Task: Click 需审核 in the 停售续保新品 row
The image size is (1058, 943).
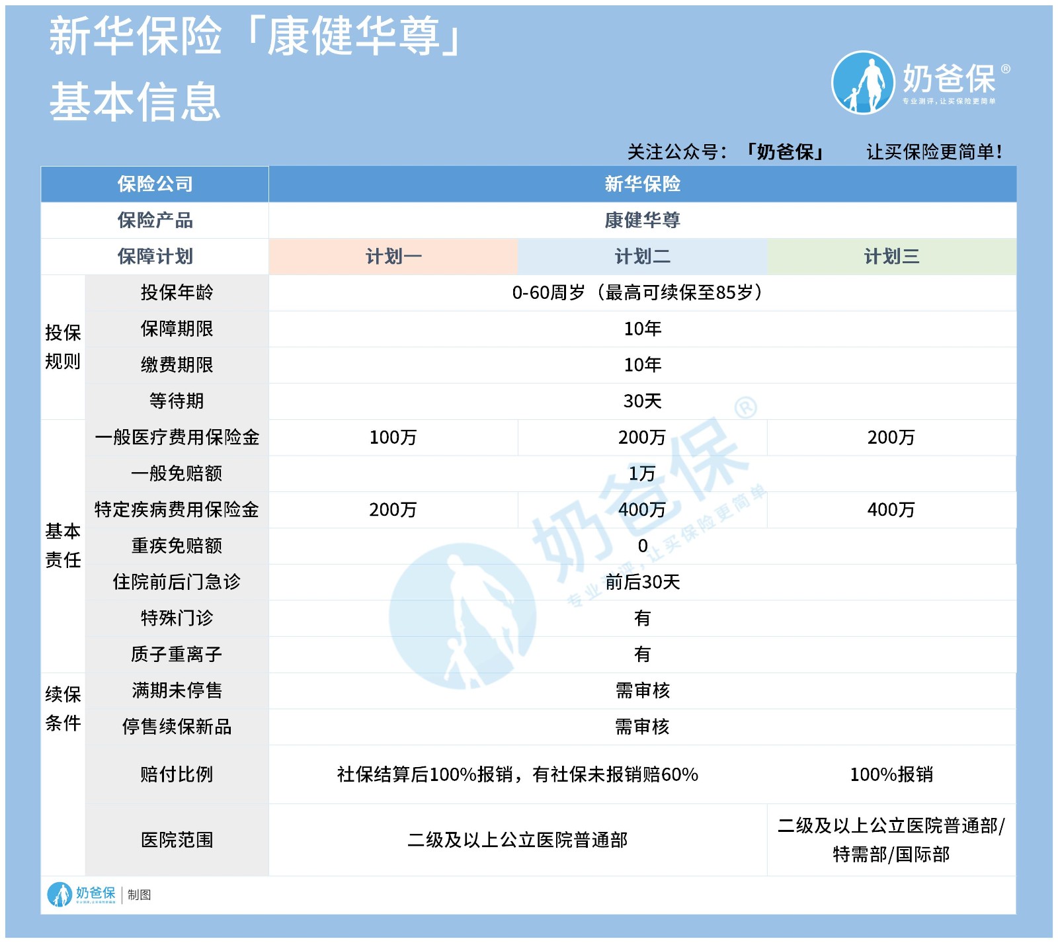Action: pos(642,727)
